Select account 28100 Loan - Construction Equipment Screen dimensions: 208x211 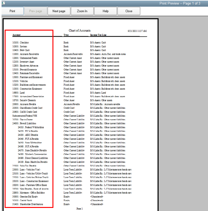click(x=31, y=181)
